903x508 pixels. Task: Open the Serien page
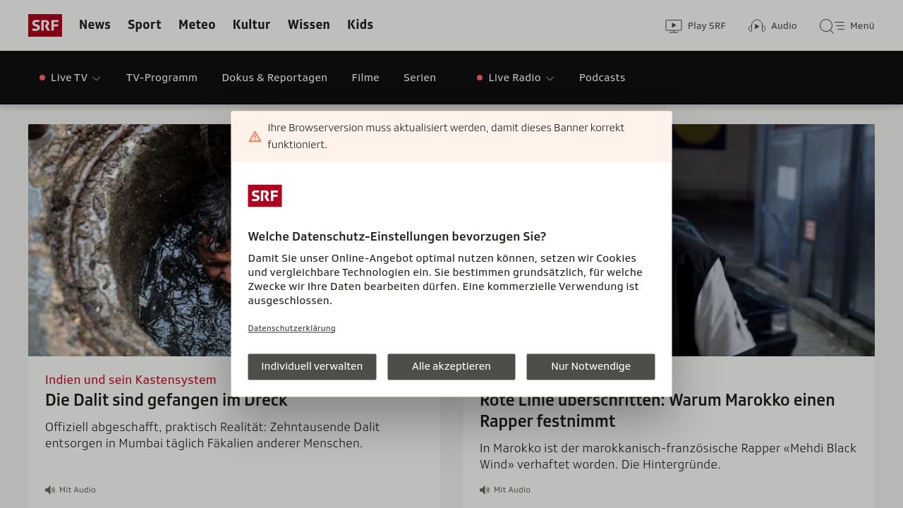(420, 78)
